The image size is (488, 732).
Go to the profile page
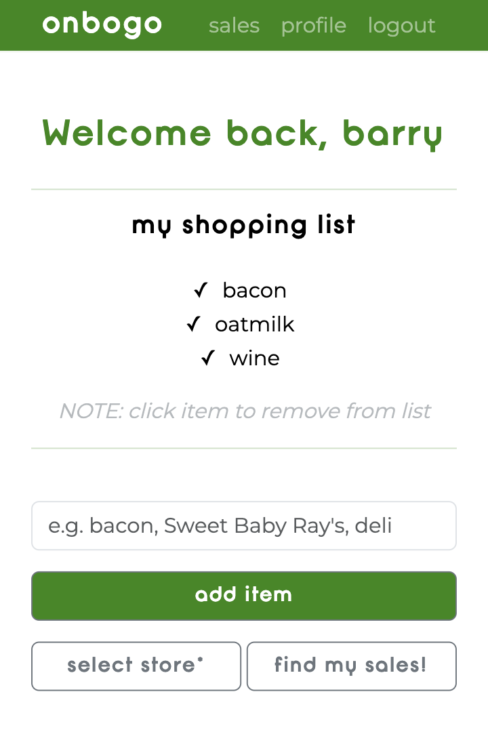[x=313, y=26]
